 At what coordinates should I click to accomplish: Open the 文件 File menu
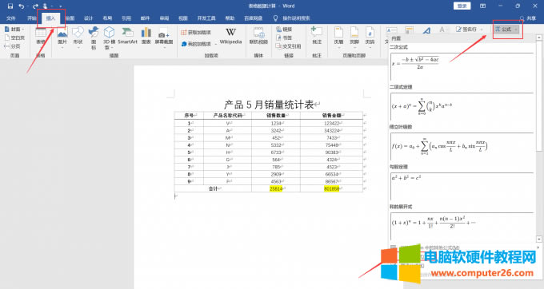click(x=10, y=18)
